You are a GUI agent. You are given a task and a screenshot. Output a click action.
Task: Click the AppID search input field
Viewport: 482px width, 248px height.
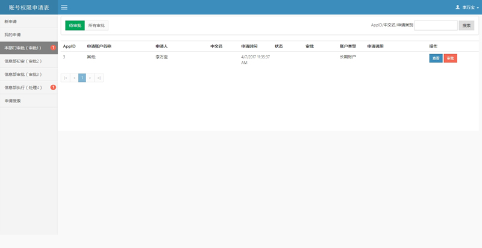[436, 25]
